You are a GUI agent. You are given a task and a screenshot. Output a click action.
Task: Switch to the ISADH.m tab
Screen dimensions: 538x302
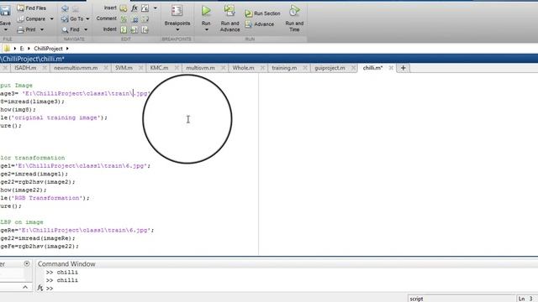click(25, 68)
